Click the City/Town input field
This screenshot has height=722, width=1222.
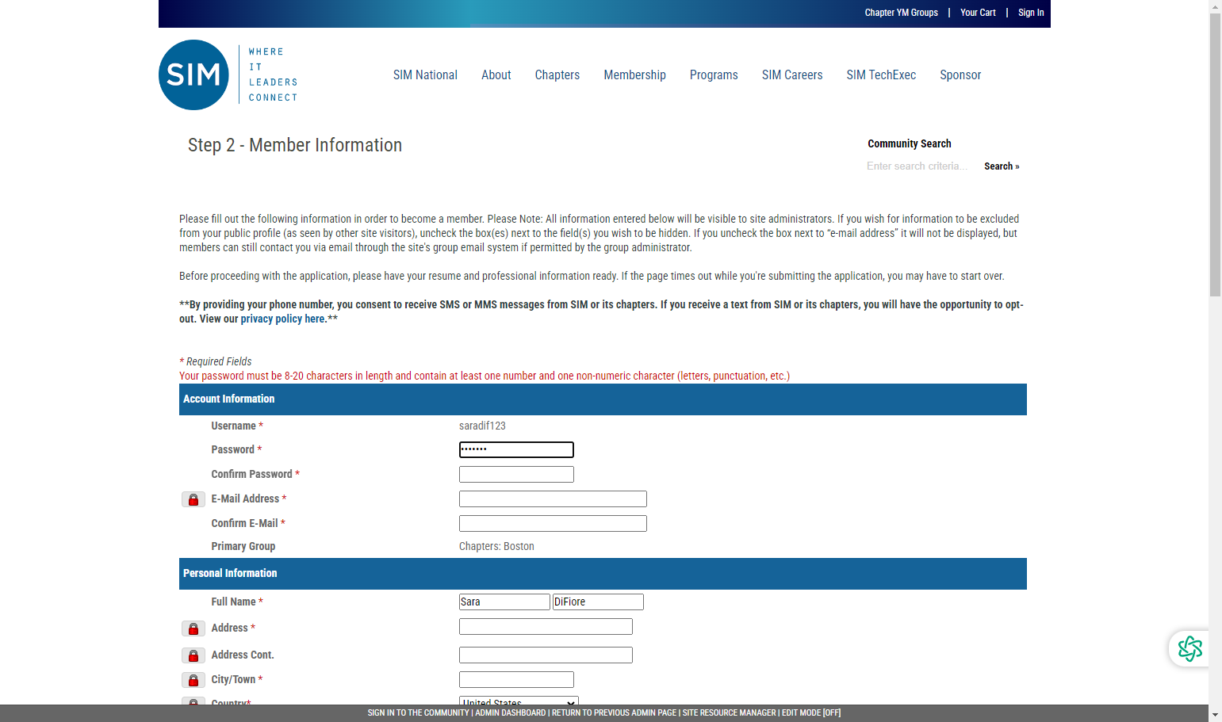516,680
